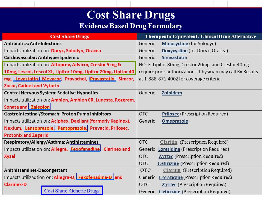Open Loratidine link in the Antihistamines row
This screenshot has width=262, height=197.
coord(169,149)
